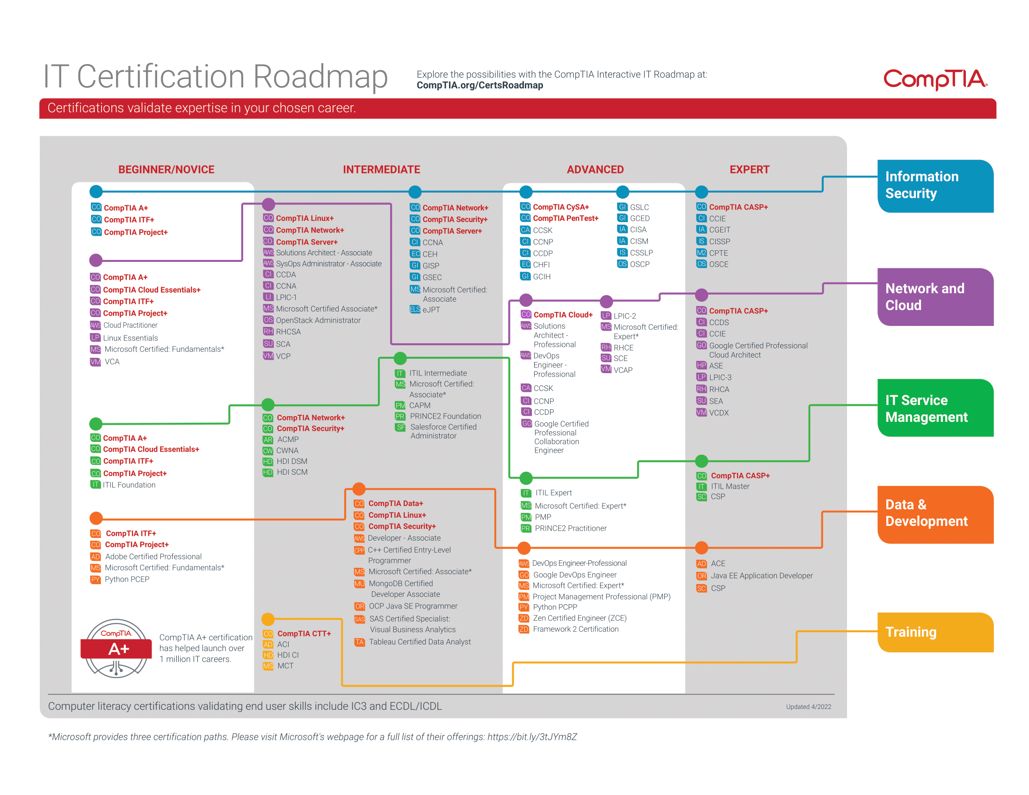
Task: Select the Training category label
Action: click(x=935, y=633)
